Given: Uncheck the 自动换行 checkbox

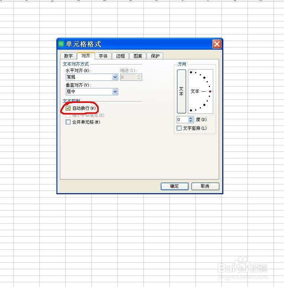Looking at the screenshot, I should 68,108.
